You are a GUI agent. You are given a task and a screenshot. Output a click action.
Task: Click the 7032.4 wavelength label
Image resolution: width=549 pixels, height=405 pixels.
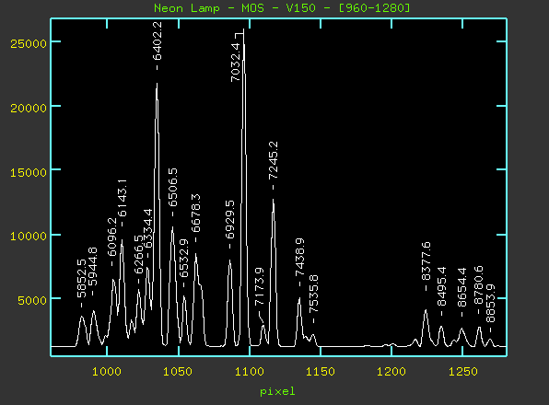point(235,63)
